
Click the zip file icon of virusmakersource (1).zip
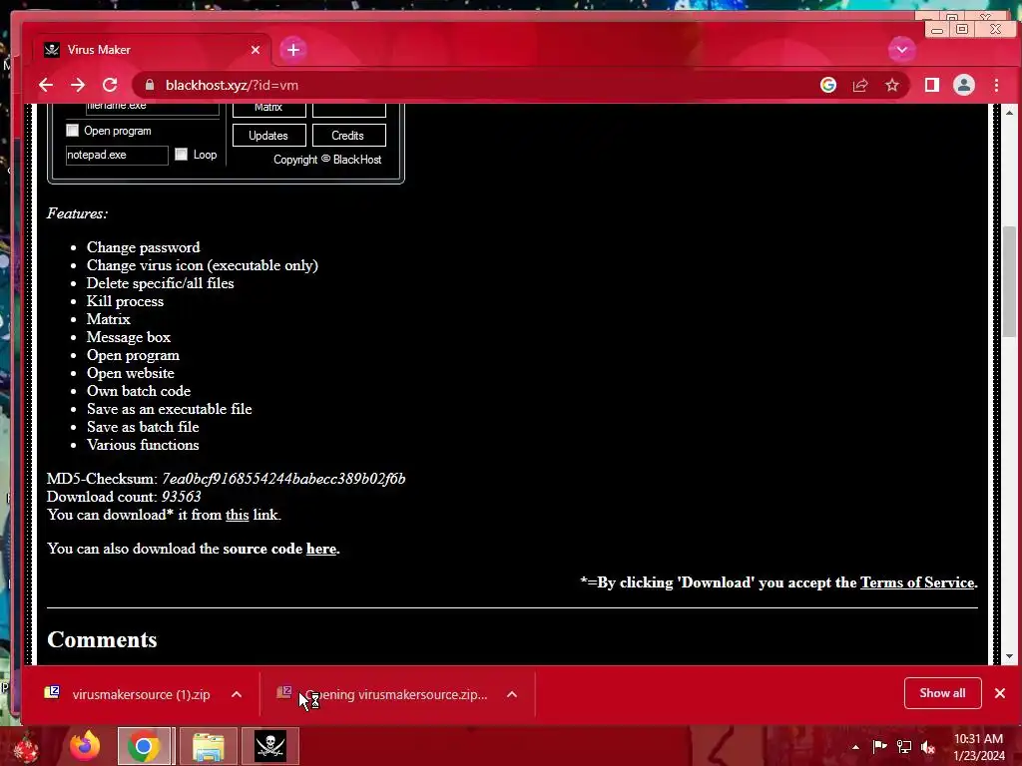(x=52, y=692)
